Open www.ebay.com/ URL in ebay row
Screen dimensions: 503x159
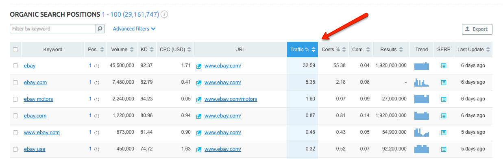(x=223, y=66)
